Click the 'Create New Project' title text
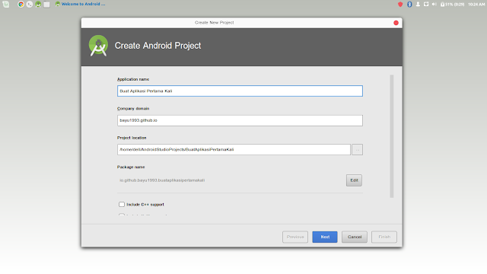 215,23
